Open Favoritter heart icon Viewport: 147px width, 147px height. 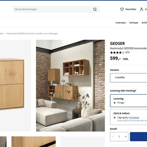click(x=122, y=9)
